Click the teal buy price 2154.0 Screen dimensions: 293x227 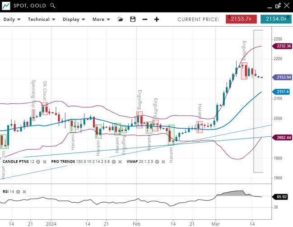276,19
